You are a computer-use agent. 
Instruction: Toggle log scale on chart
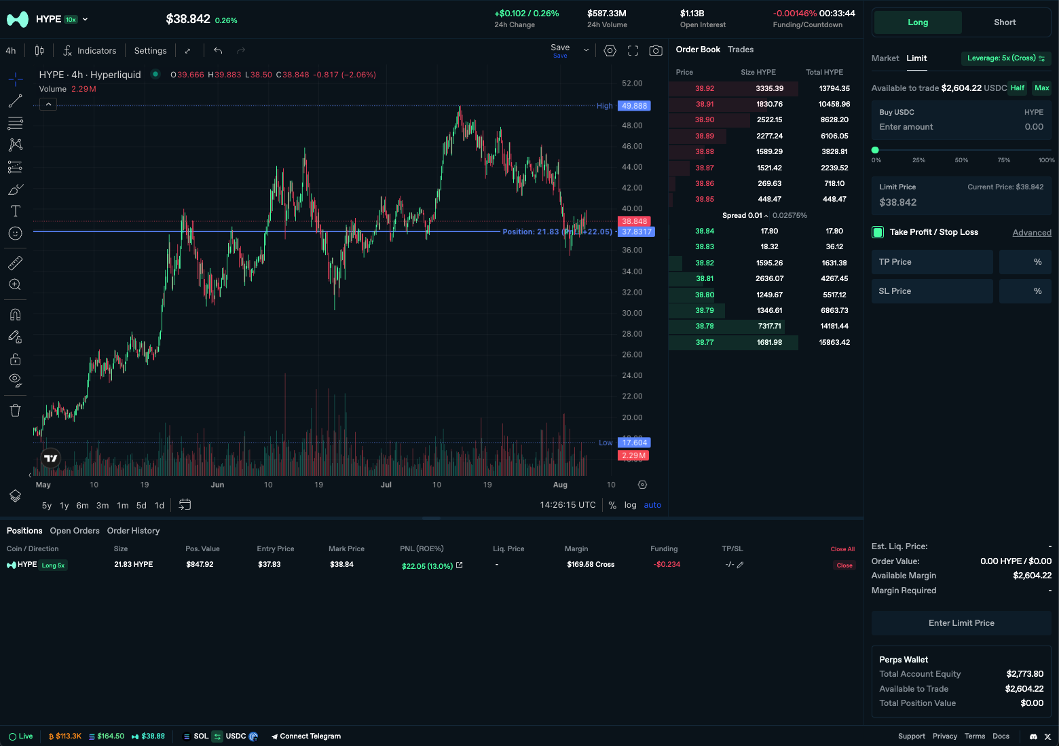click(x=631, y=505)
